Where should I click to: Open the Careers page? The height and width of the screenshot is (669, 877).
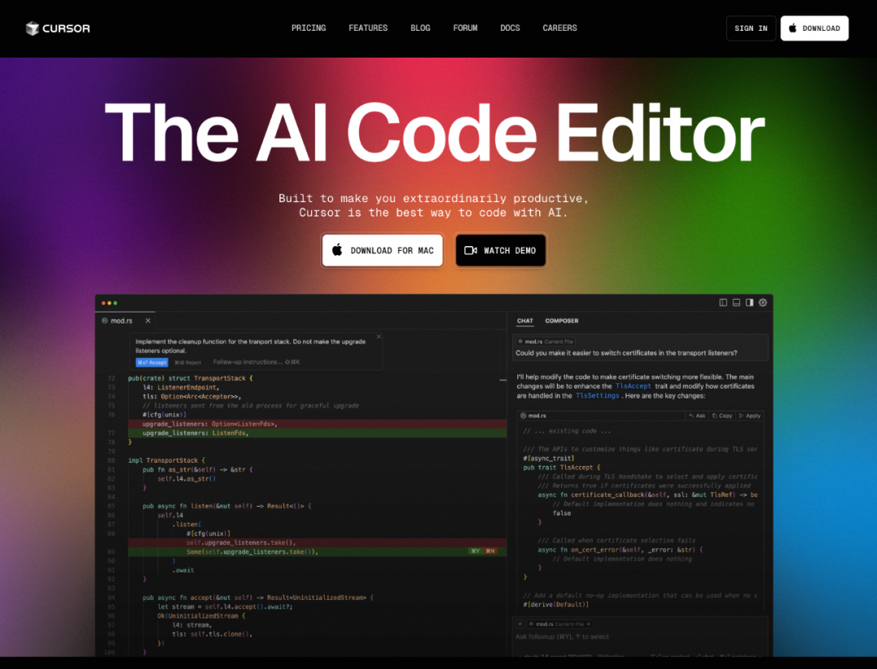pyautogui.click(x=559, y=28)
